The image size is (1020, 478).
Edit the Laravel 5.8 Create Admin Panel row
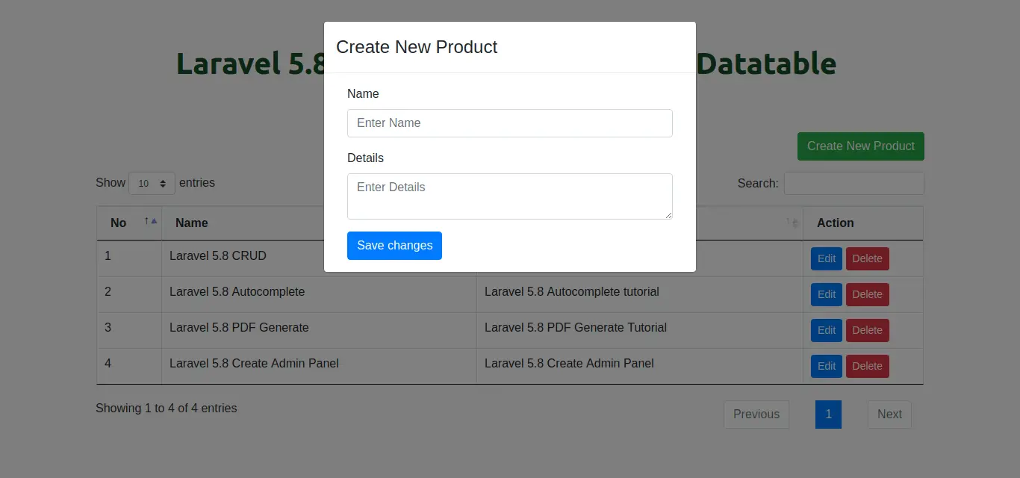[x=826, y=366]
